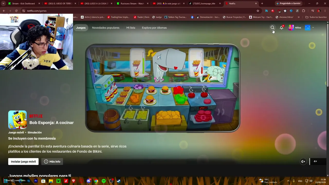Image resolution: width=329 pixels, height=185 pixels.
Task: Switch the ENG input language
Action: click(300, 181)
